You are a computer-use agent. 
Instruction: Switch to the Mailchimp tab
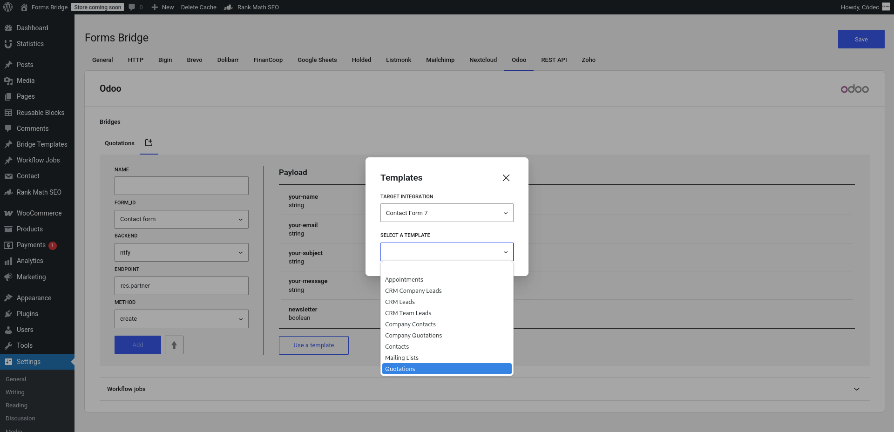(440, 60)
